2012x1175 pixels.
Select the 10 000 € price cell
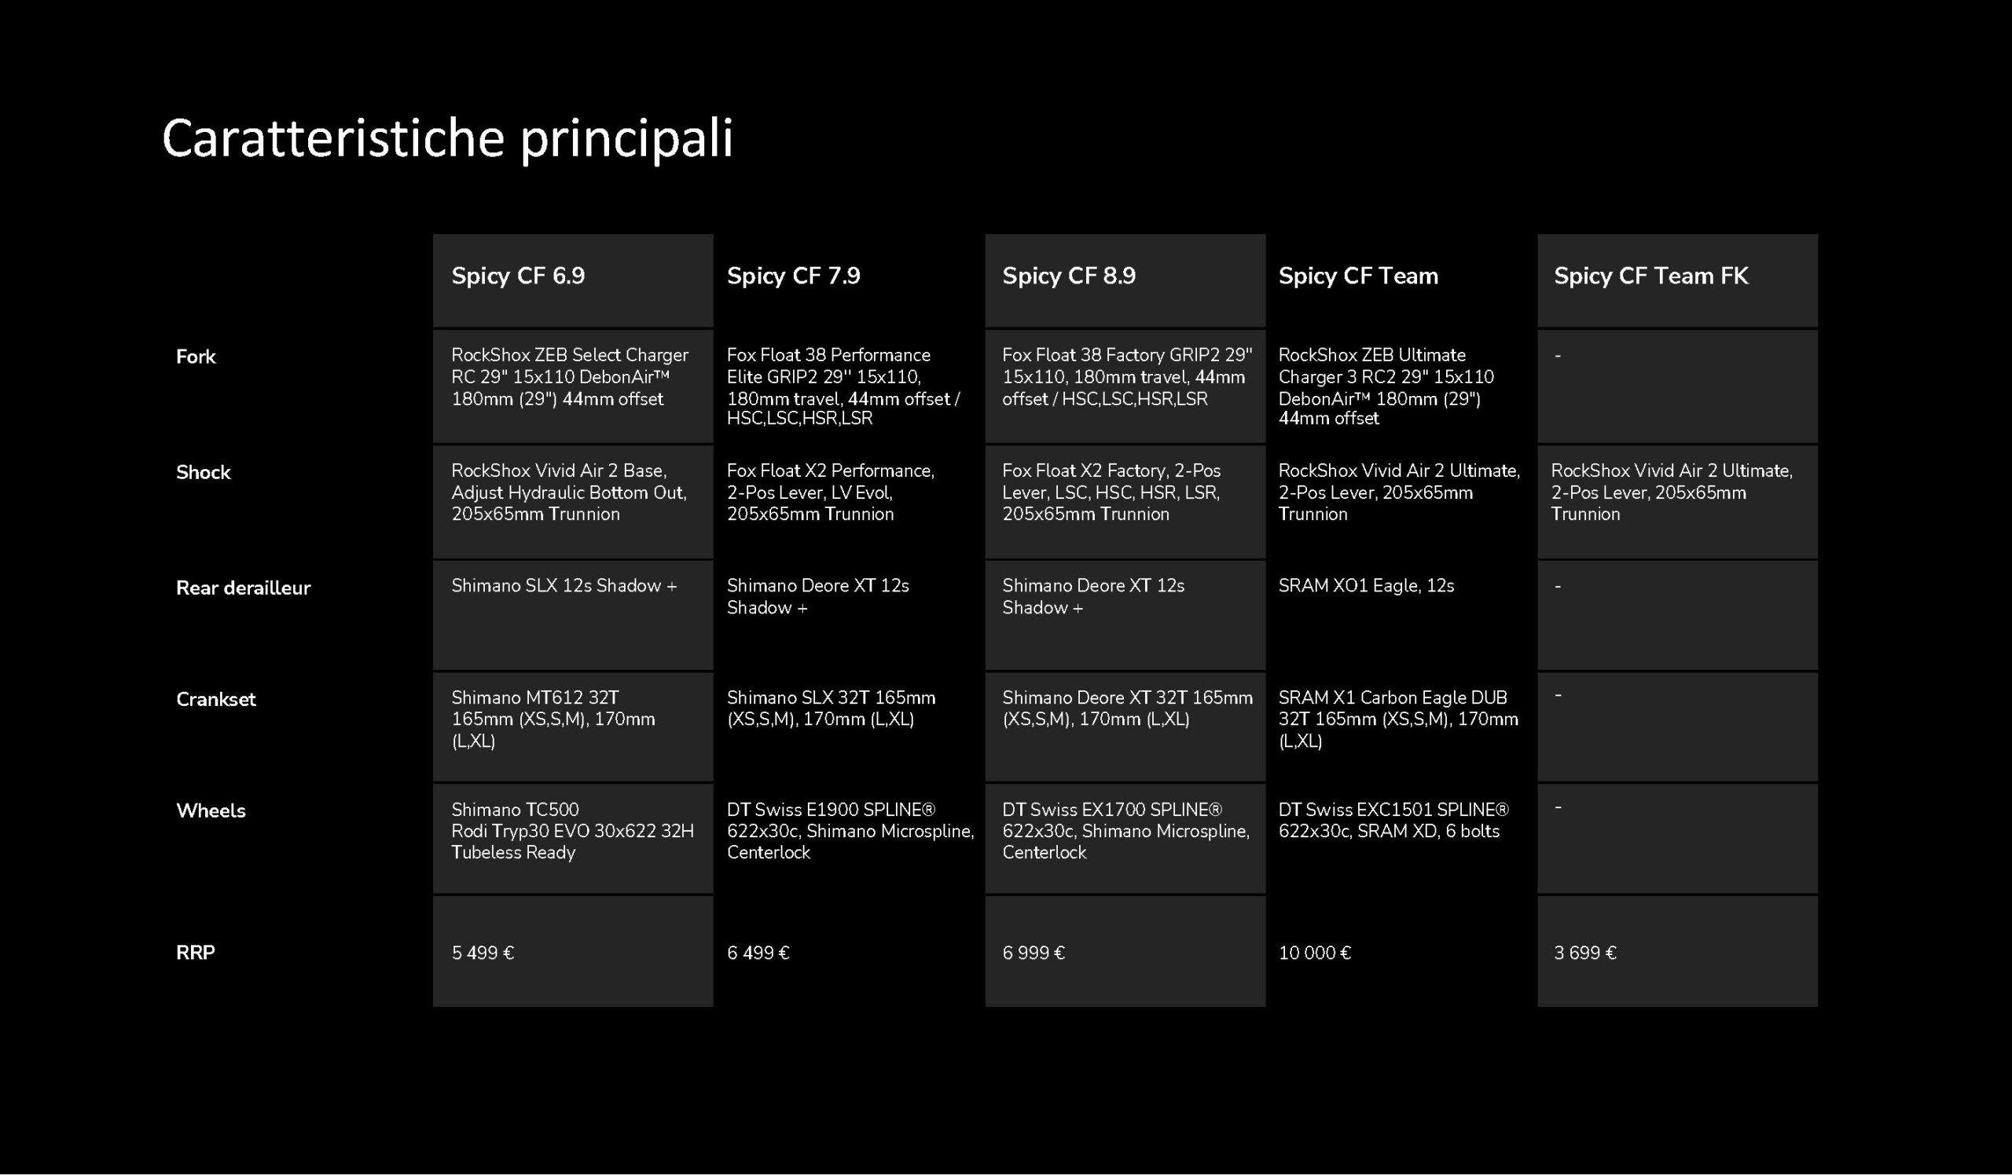point(1314,954)
